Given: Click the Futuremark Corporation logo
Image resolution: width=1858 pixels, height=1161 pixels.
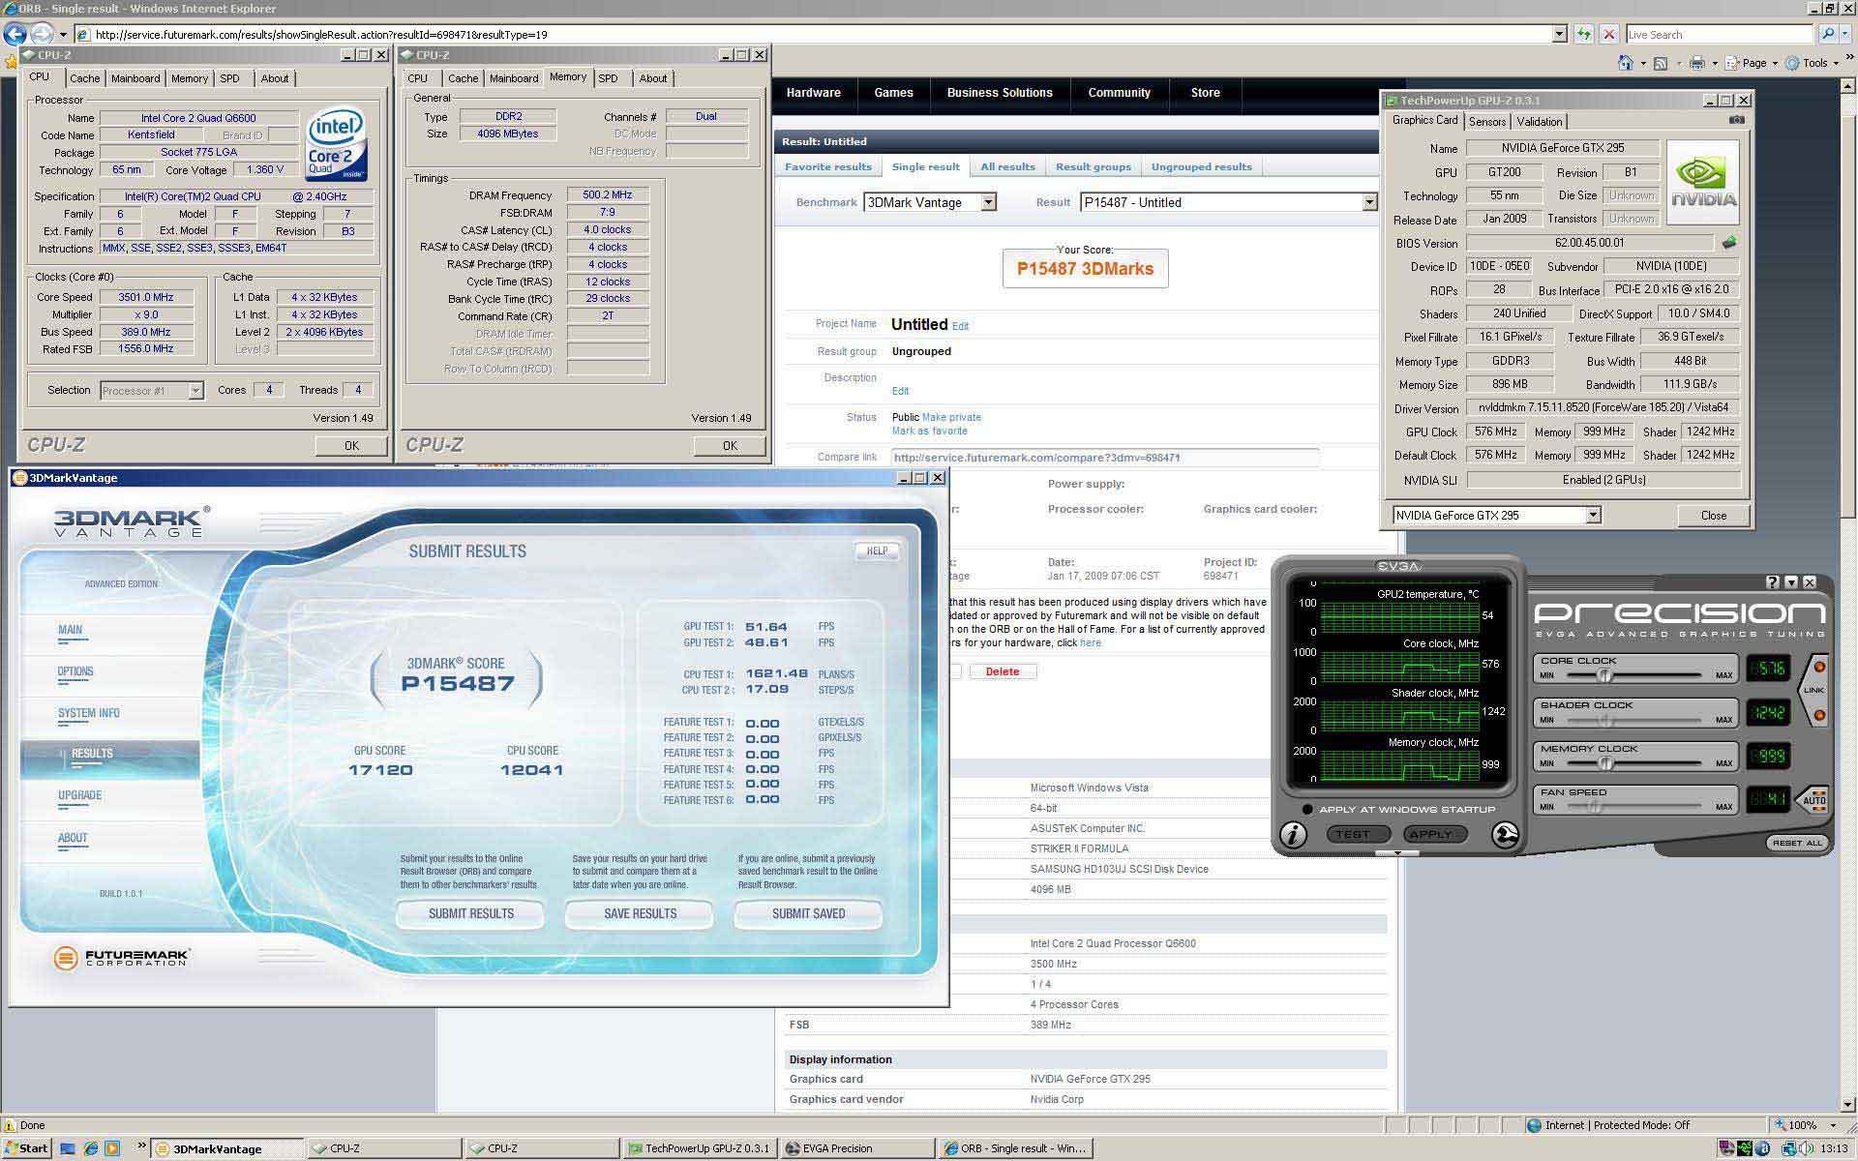Looking at the screenshot, I should point(122,958).
